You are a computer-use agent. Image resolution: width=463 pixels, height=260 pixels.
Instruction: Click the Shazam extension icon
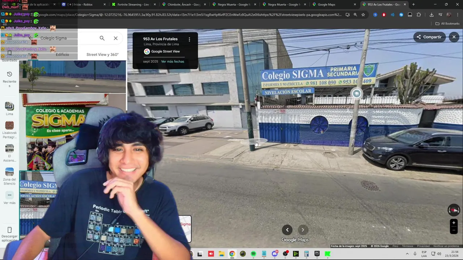[401, 15]
